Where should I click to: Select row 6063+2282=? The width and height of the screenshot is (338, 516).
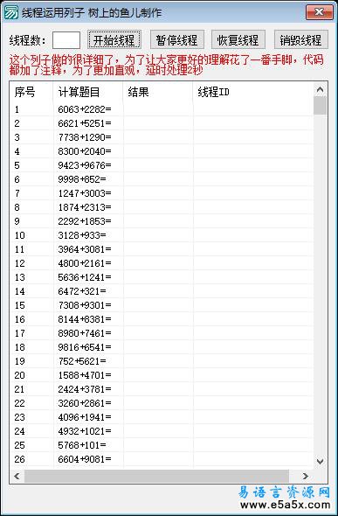[x=162, y=109]
